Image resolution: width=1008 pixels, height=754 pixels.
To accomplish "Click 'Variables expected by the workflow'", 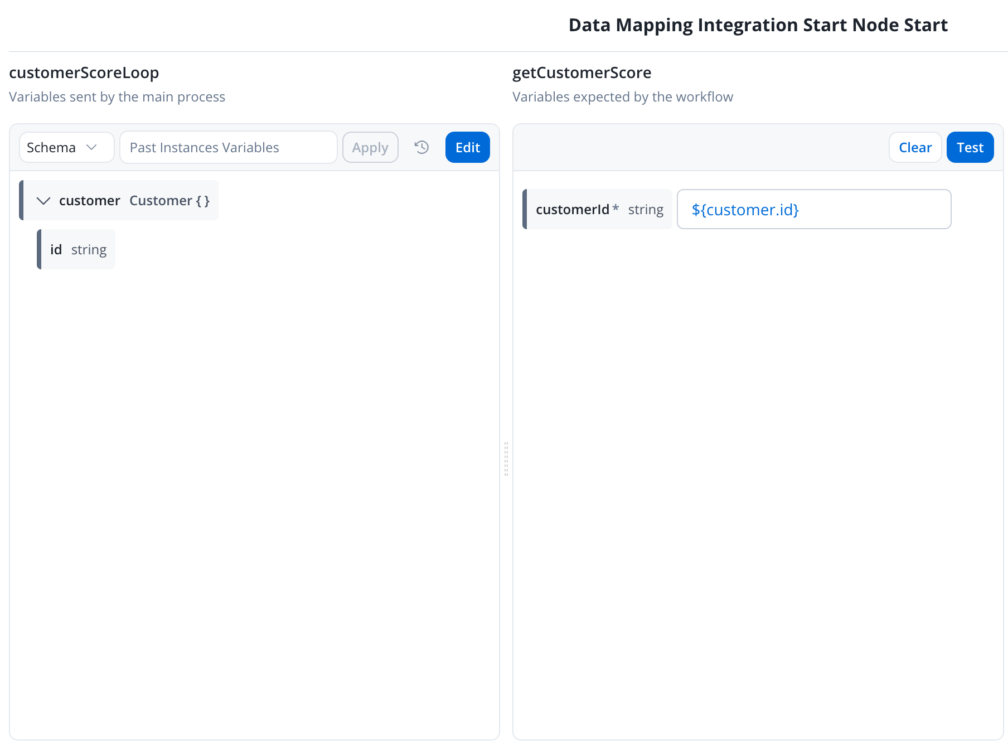I will coord(623,97).
